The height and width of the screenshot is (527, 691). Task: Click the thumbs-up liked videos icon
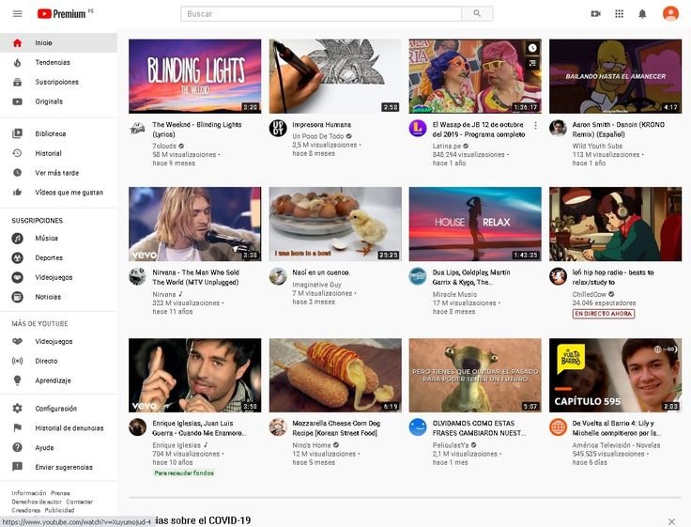pos(17,192)
